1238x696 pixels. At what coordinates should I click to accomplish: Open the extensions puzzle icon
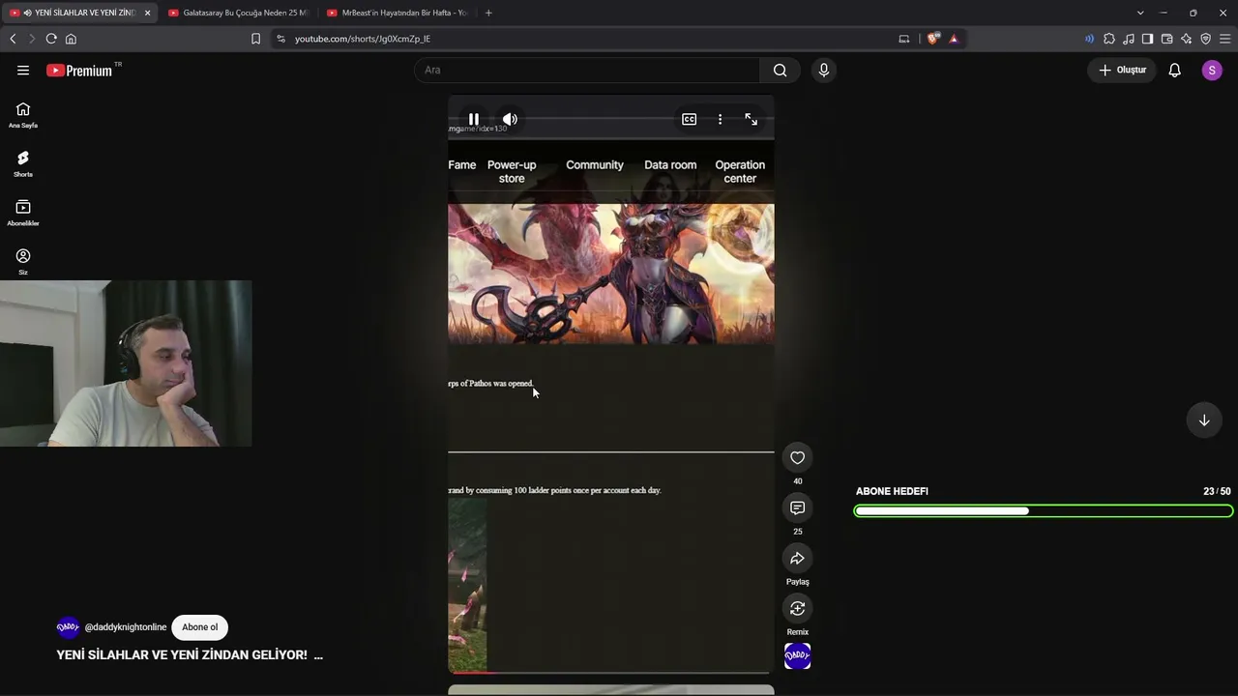point(1109,39)
